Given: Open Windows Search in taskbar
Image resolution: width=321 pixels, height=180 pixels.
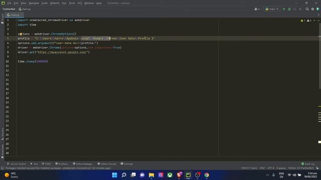Looking at the screenshot, I should click(124, 175).
